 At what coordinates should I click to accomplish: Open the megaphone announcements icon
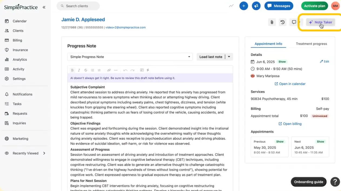pyautogui.click(x=256, y=6)
